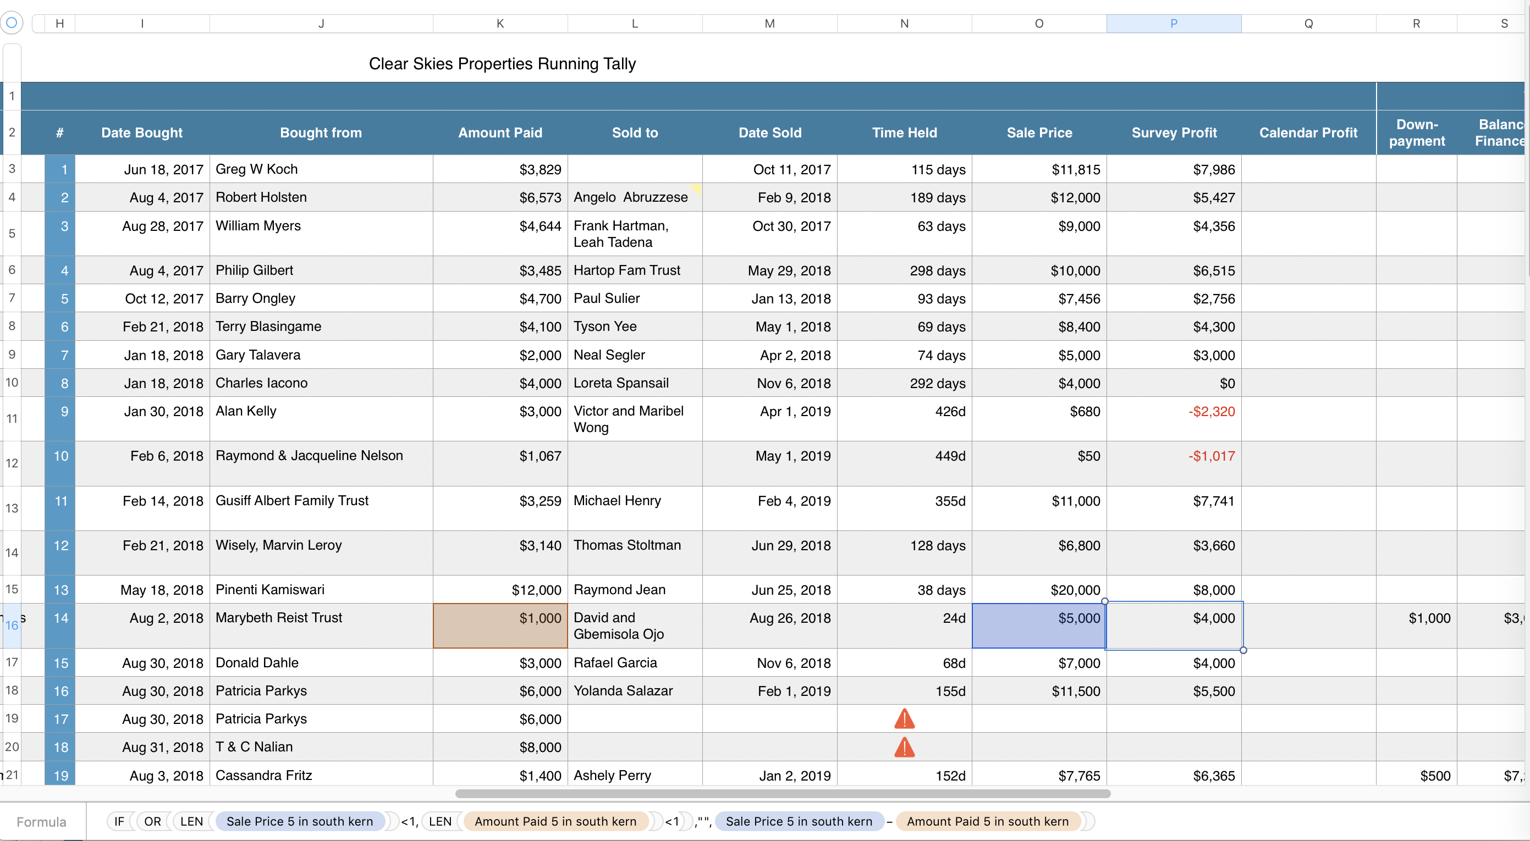
Task: Click first 'Sale Price 5 in south kern' token
Action: 299,821
